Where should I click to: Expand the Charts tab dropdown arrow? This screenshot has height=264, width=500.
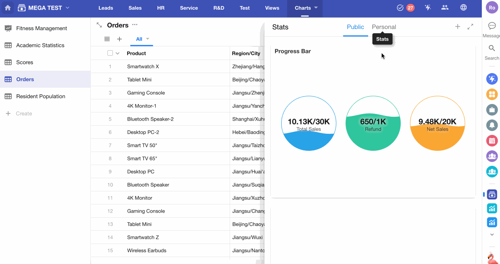point(316,8)
